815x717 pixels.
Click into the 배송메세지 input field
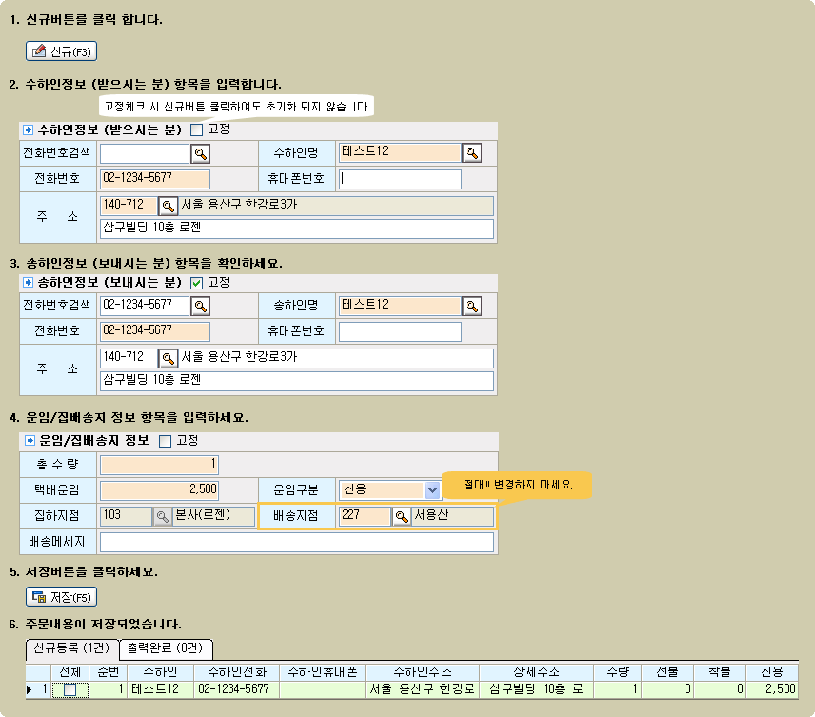pyautogui.click(x=296, y=542)
